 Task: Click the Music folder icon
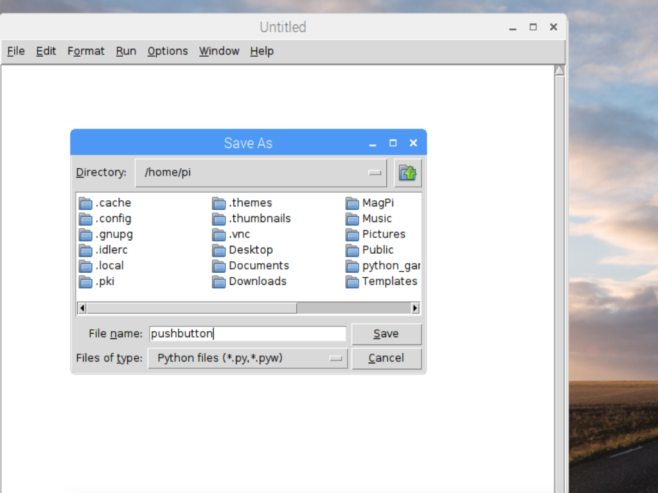point(352,219)
